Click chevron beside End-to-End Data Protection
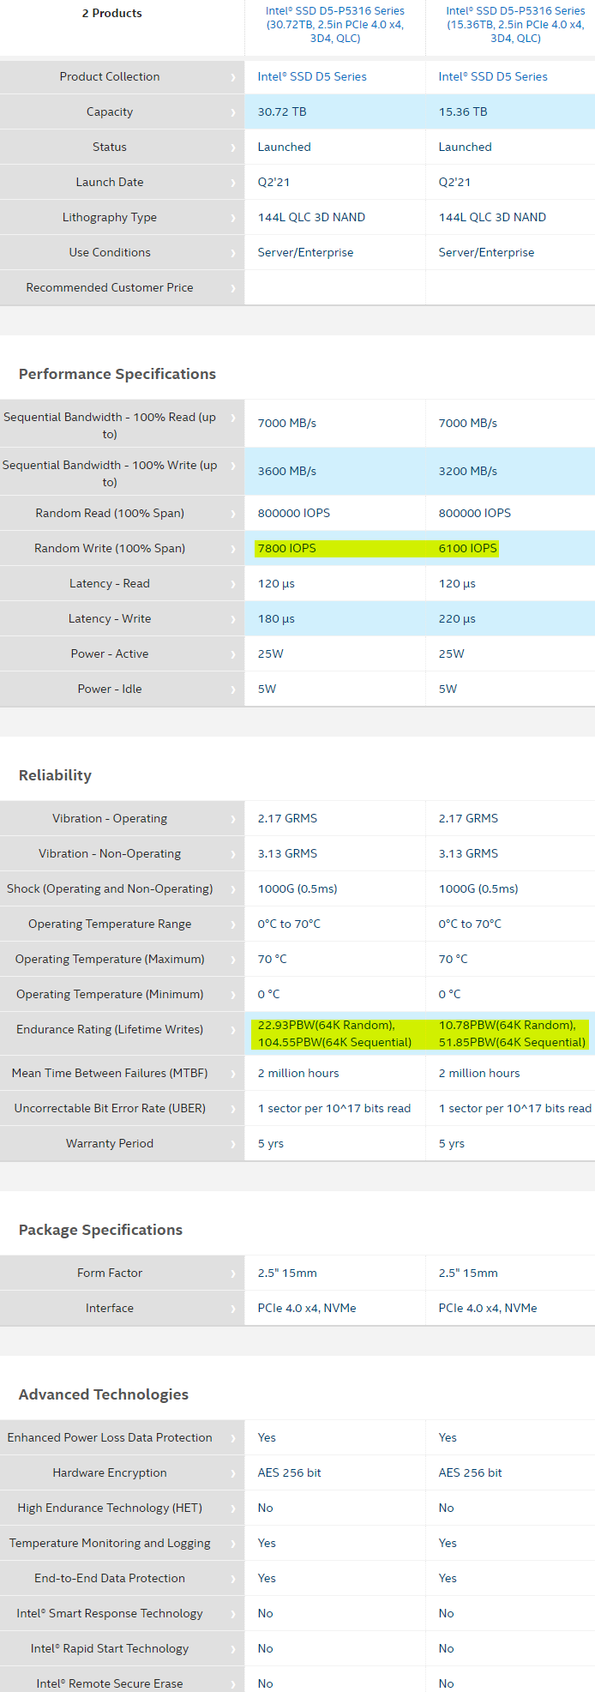 232,1579
